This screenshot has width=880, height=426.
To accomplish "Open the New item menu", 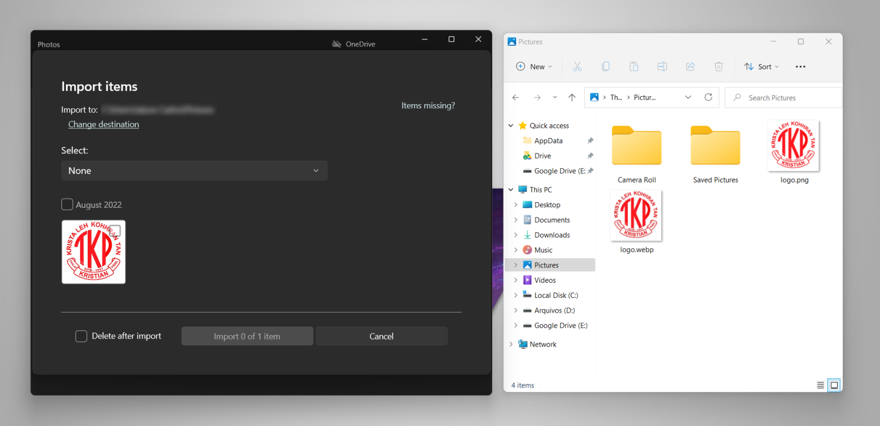I will click(x=534, y=66).
